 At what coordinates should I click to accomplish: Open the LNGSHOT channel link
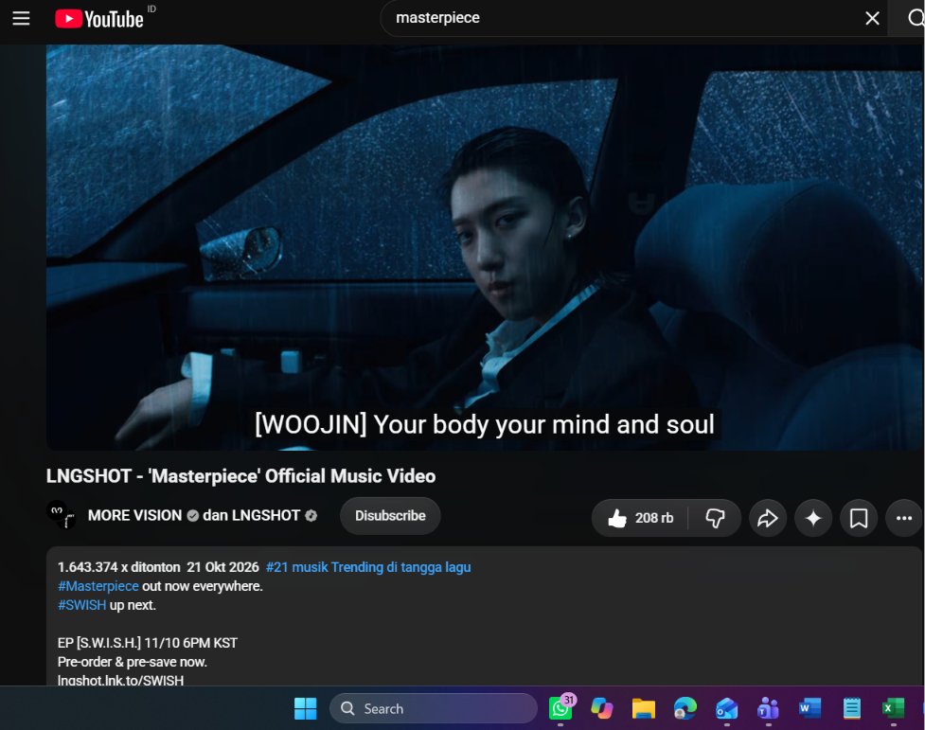click(265, 515)
